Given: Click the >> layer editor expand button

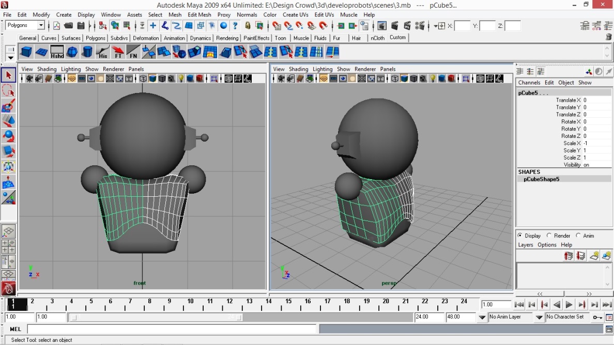Looking at the screenshot, I should [x=589, y=293].
